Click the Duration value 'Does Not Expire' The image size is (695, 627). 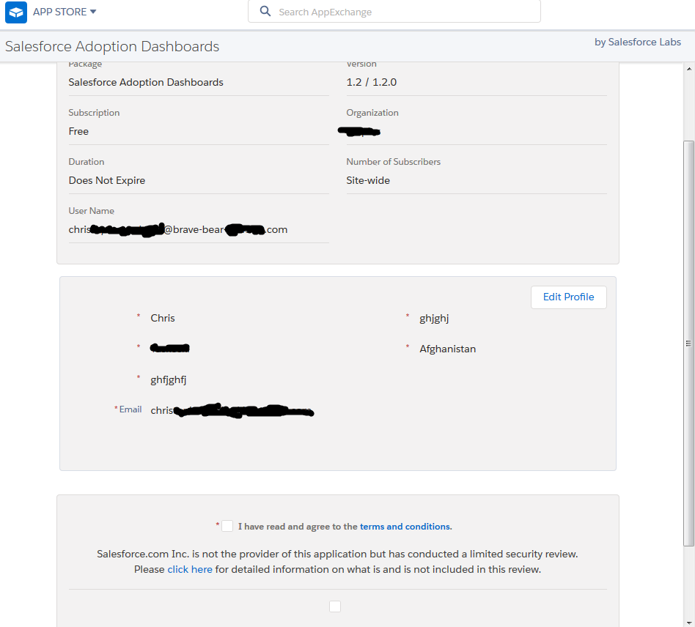pos(107,181)
